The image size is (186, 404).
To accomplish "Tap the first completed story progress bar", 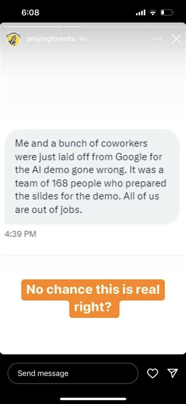I will [32, 26].
